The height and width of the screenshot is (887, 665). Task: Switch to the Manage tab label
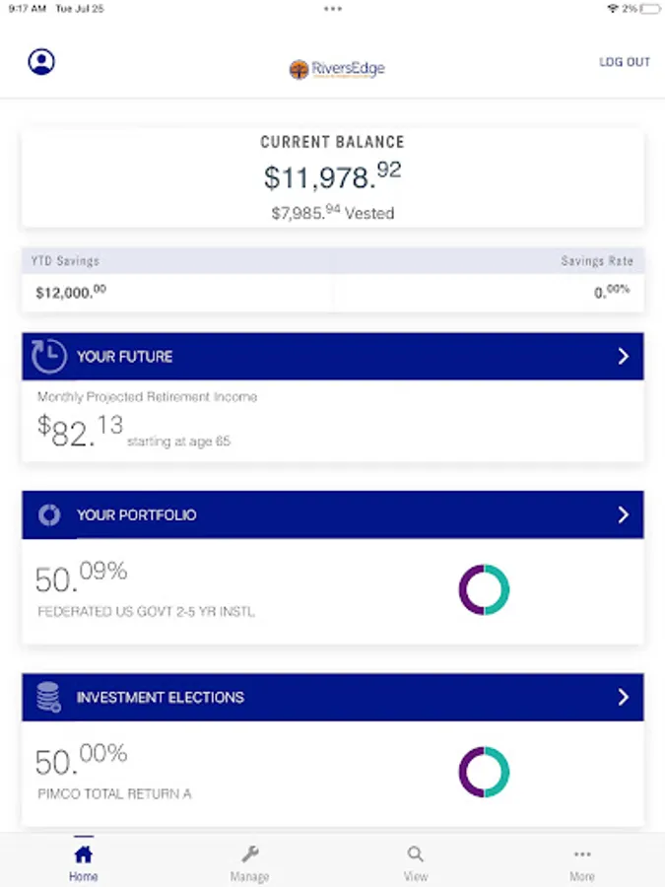point(250,876)
